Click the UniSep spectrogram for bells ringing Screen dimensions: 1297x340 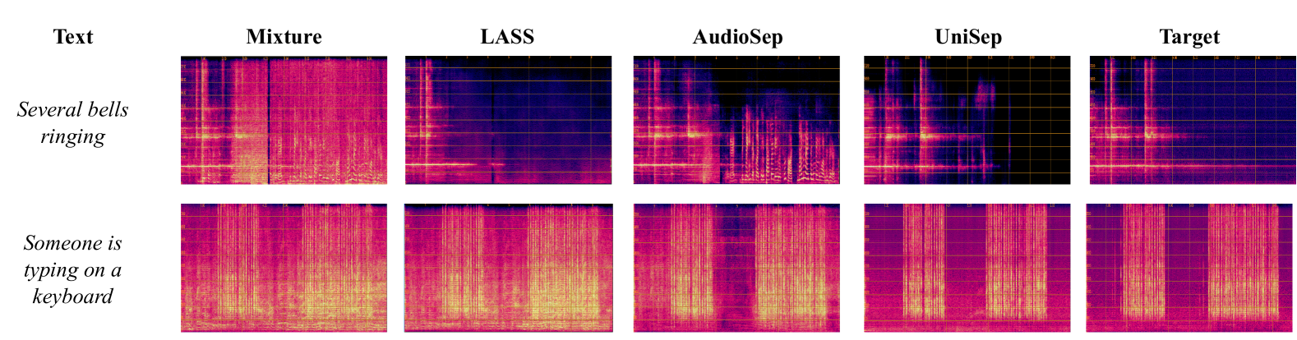click(x=967, y=120)
